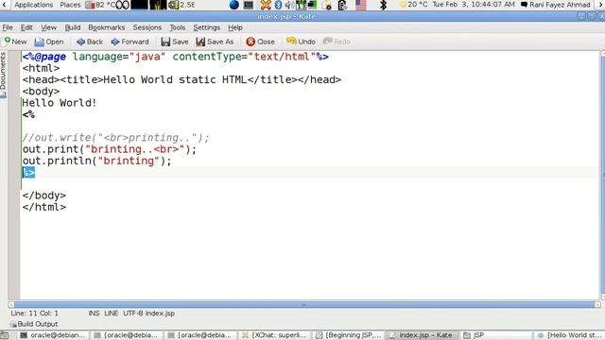Click the show desktop icon in taskbar

click(x=5, y=335)
